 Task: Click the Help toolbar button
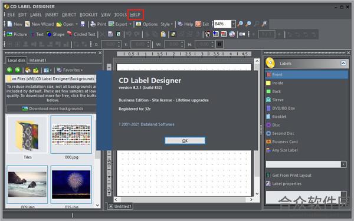point(185,24)
